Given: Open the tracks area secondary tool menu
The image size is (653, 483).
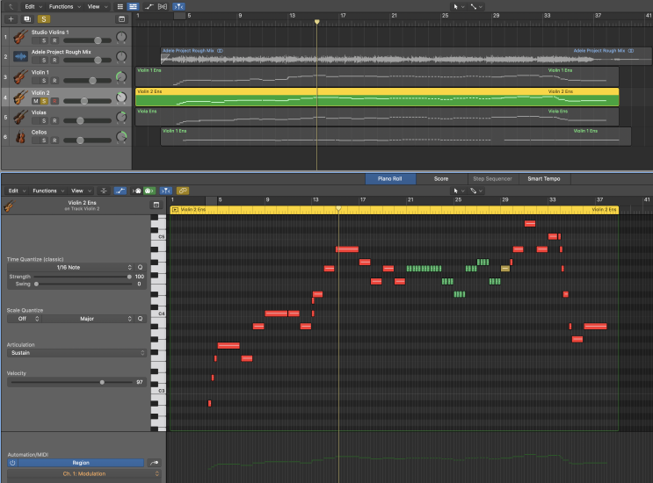Looking at the screenshot, I should click(x=476, y=7).
